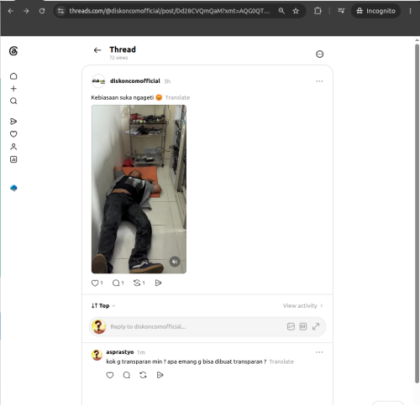Open Chrome three-dot menu
Screen dimensions: 420x405
click(410, 11)
